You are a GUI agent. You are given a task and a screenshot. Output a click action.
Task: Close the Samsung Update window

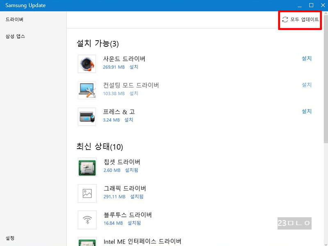323,5
